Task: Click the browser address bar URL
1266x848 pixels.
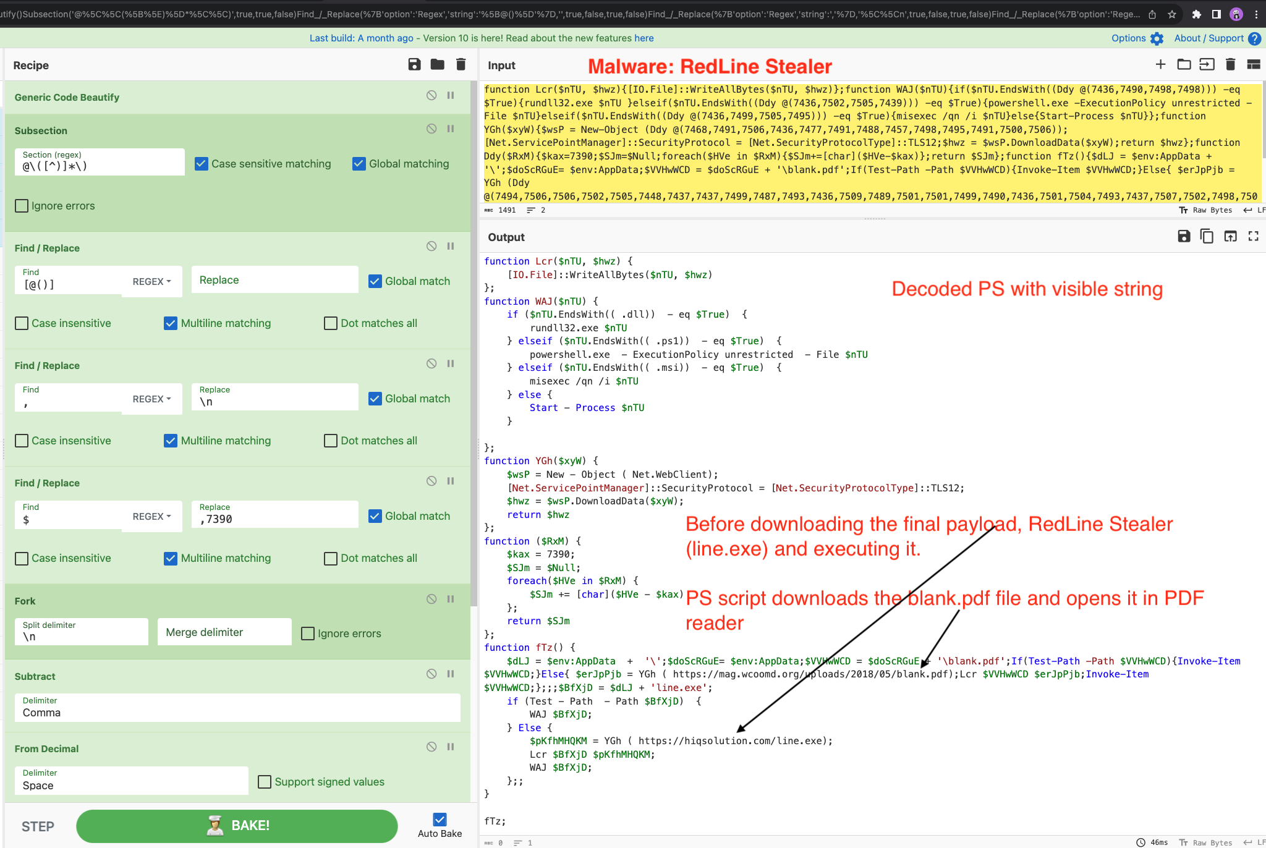Action: (569, 14)
